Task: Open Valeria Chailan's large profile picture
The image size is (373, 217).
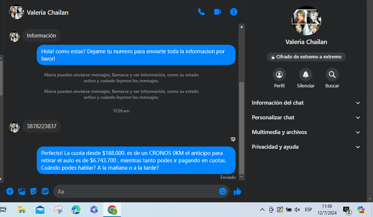Action: 306,21
